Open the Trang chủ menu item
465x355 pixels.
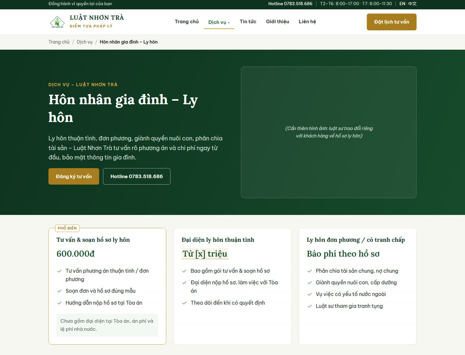coord(186,22)
